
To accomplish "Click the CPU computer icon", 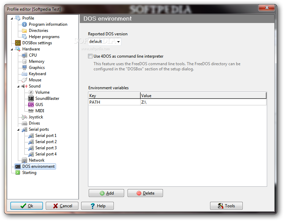I will 24,55.
